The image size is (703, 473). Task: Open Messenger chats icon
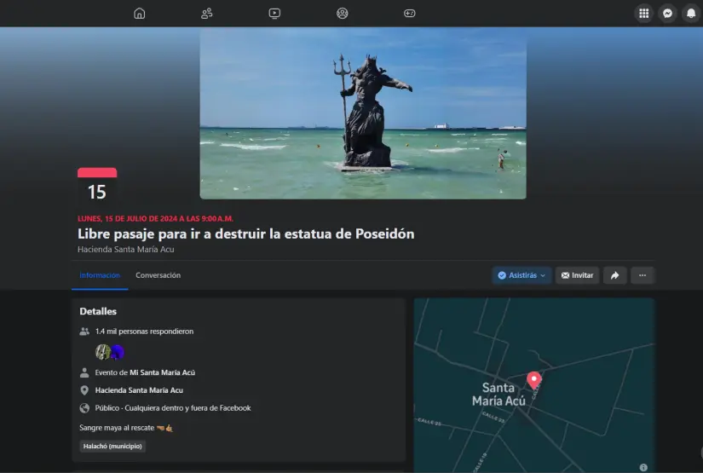[x=668, y=13]
